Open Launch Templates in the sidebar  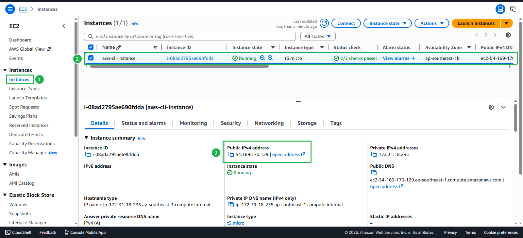click(28, 98)
